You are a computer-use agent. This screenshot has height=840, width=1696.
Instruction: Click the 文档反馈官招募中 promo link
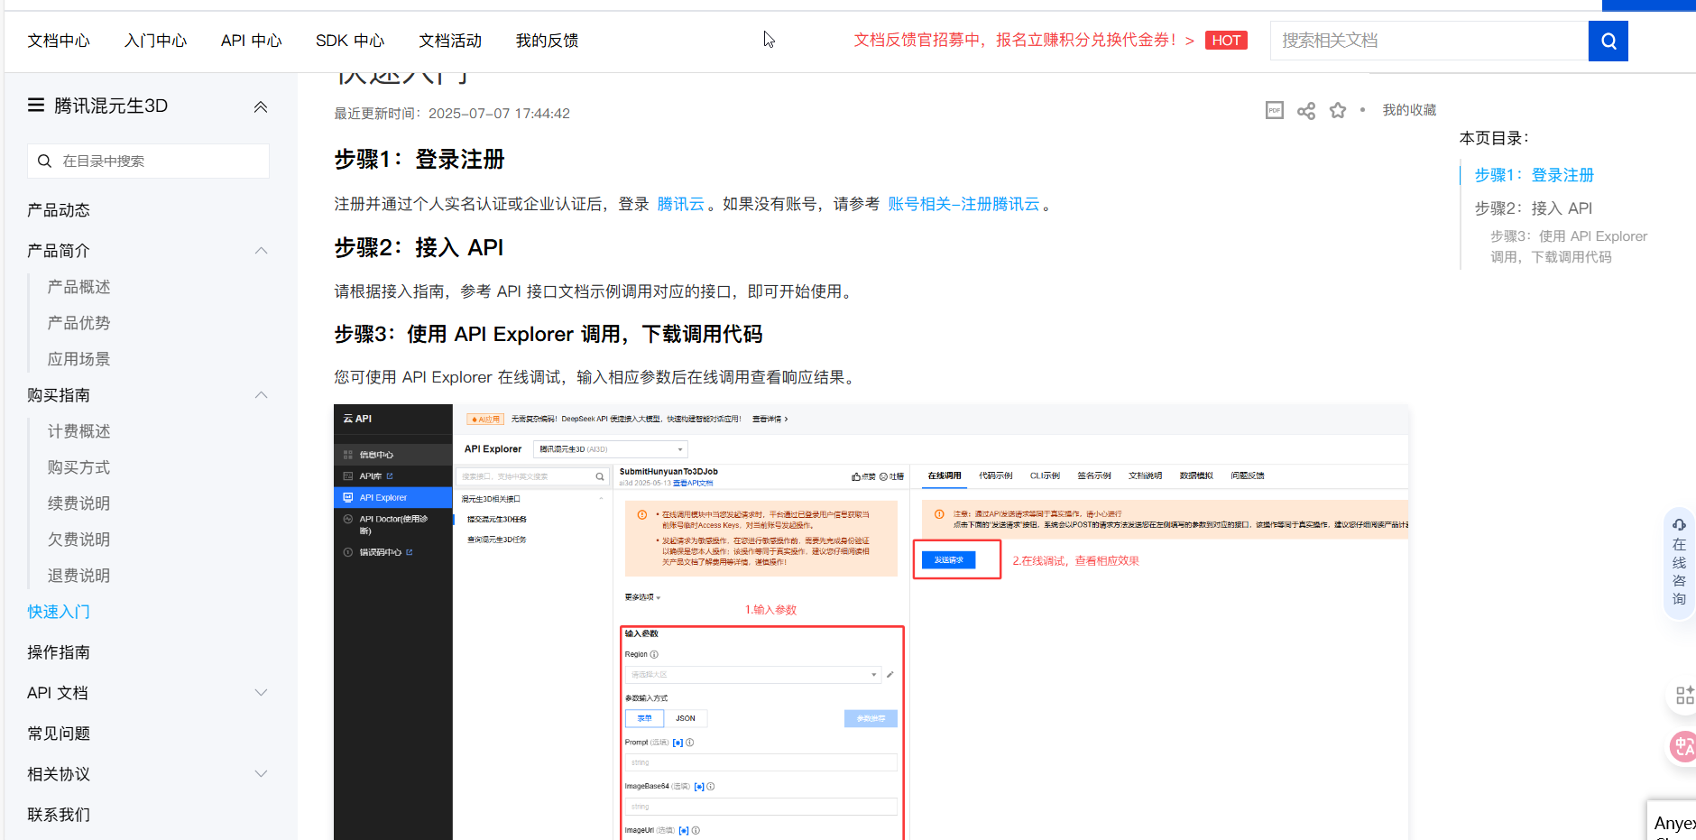pyautogui.click(x=1024, y=41)
